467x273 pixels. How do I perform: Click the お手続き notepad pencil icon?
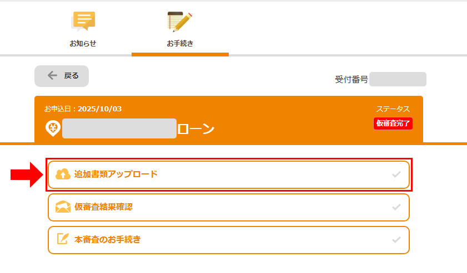pos(180,22)
